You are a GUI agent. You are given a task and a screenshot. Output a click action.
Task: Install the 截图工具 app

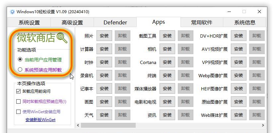click(167, 36)
